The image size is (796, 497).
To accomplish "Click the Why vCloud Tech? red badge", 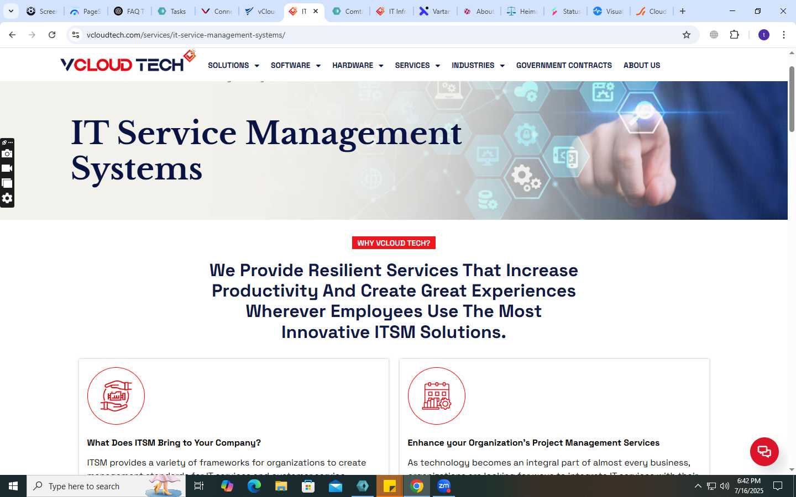I will (x=394, y=243).
